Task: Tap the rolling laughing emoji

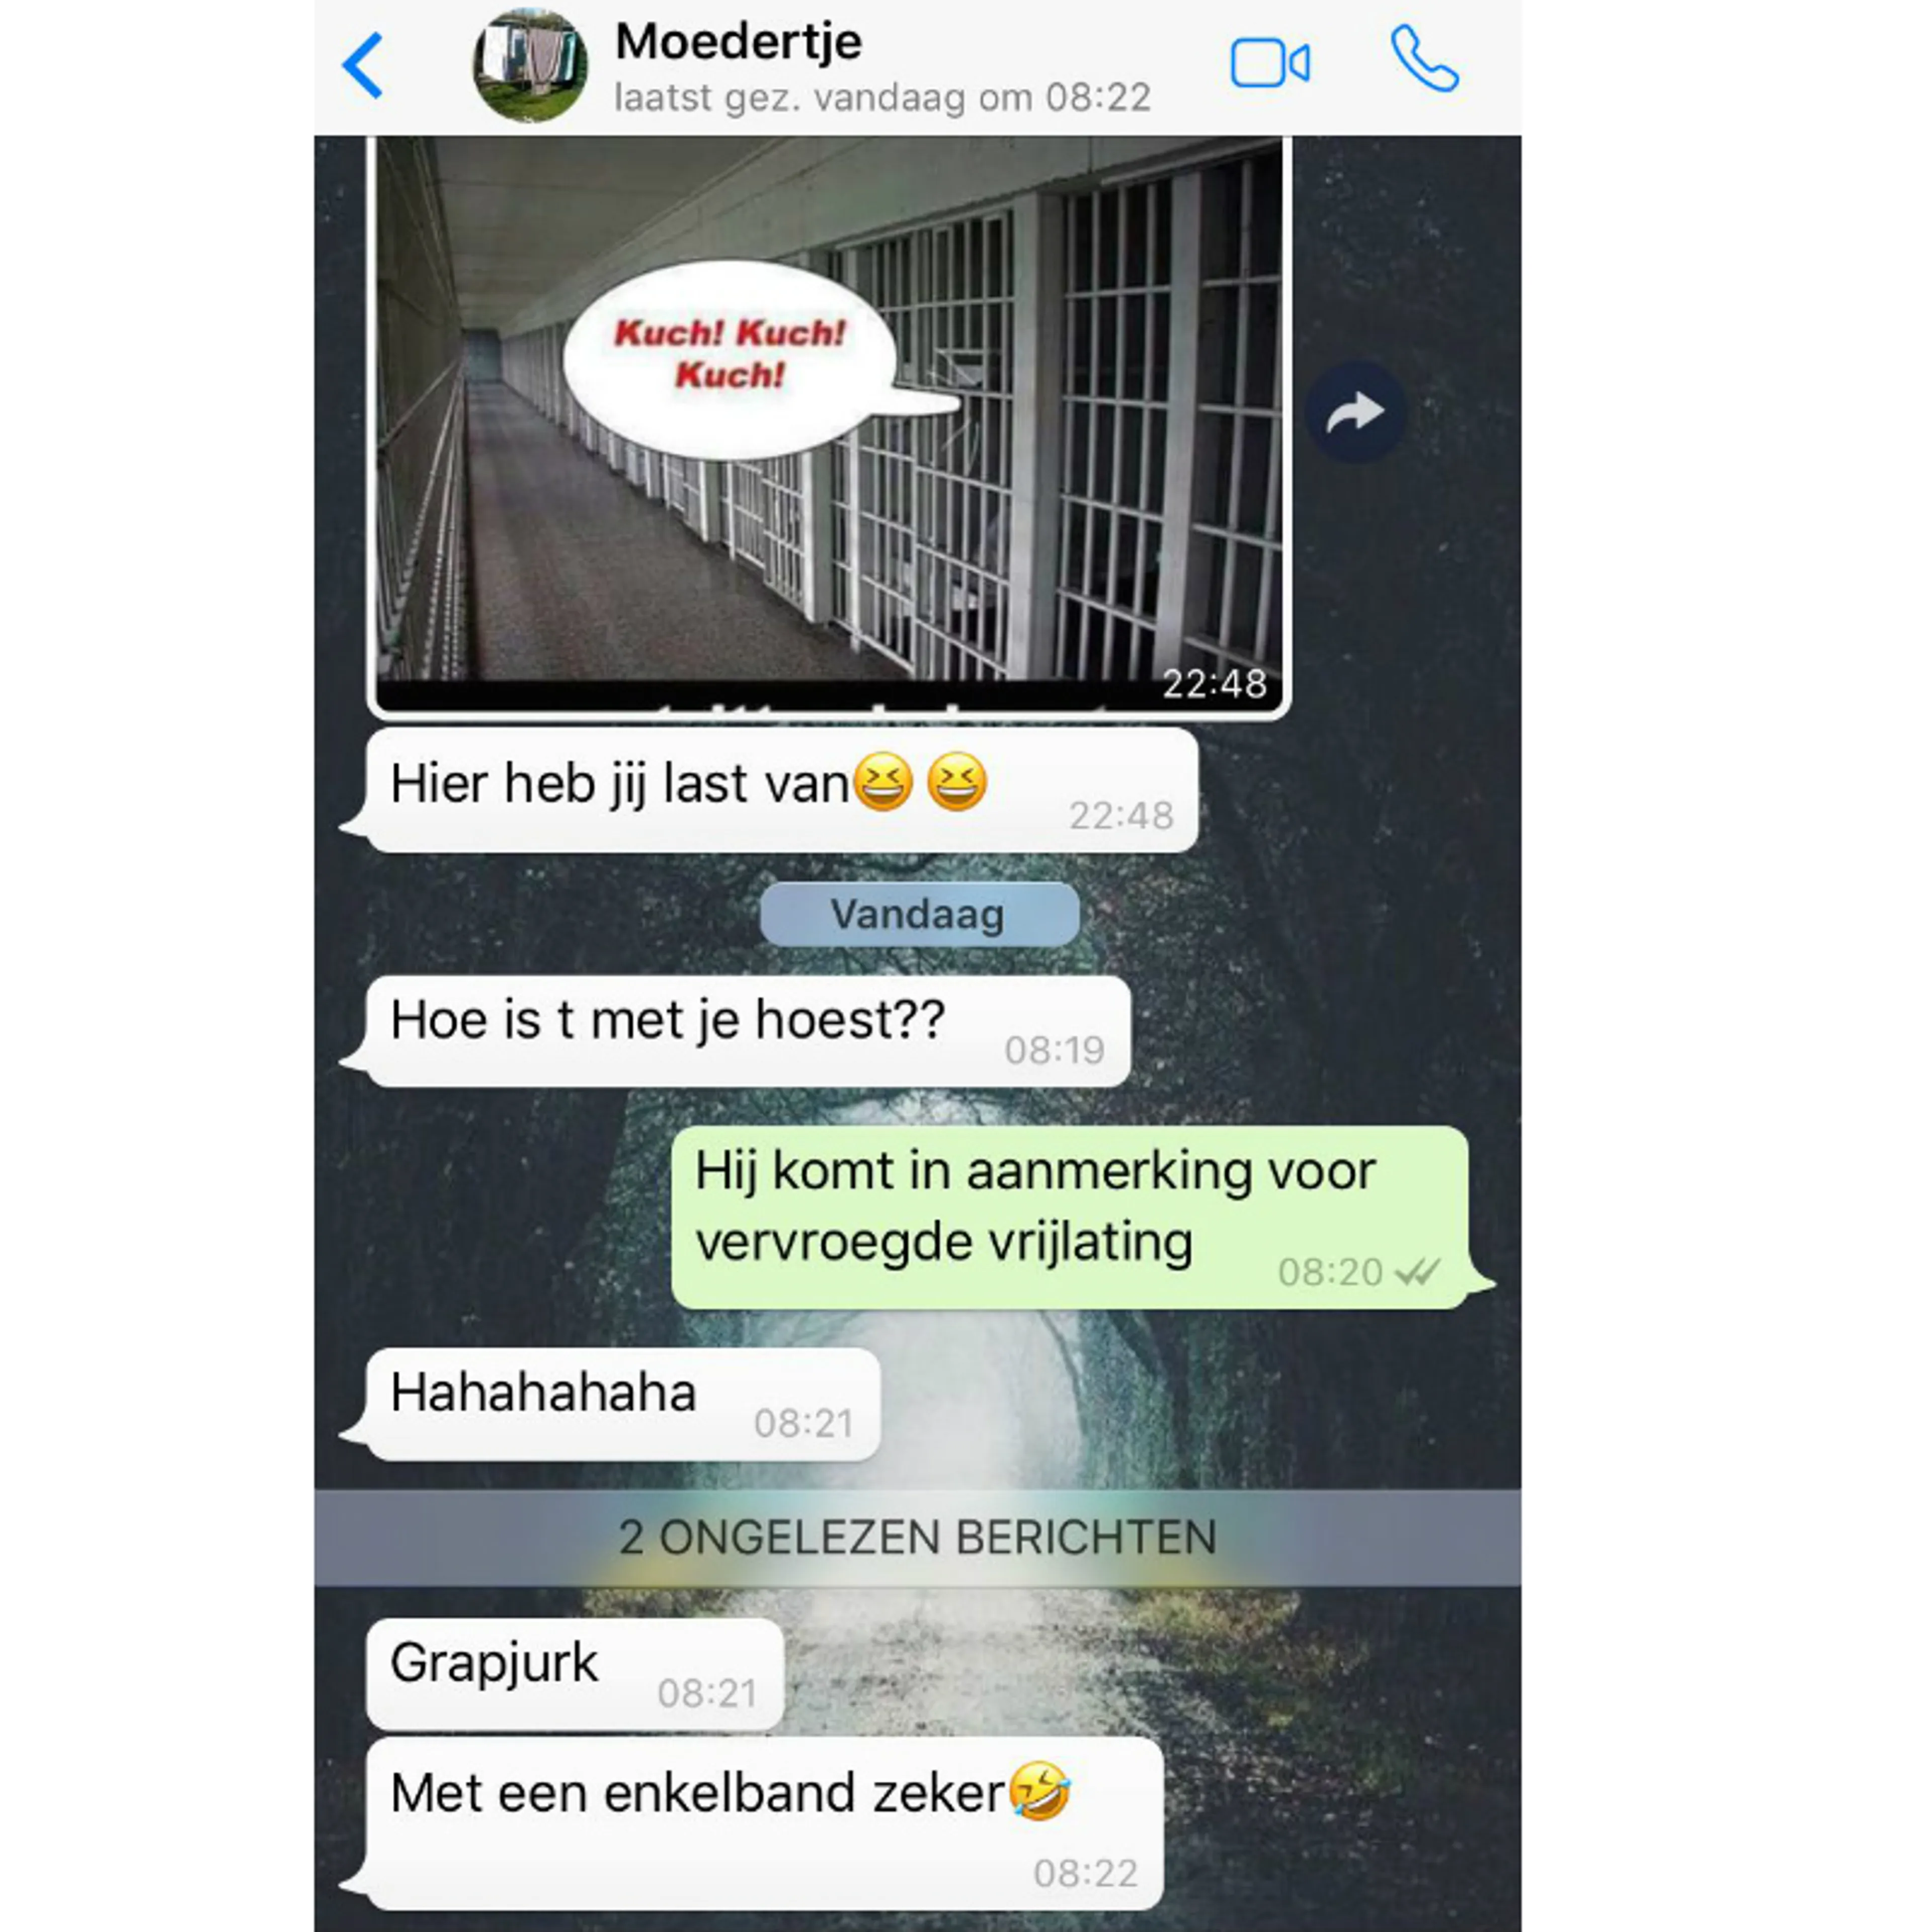Action: 1040,1791
